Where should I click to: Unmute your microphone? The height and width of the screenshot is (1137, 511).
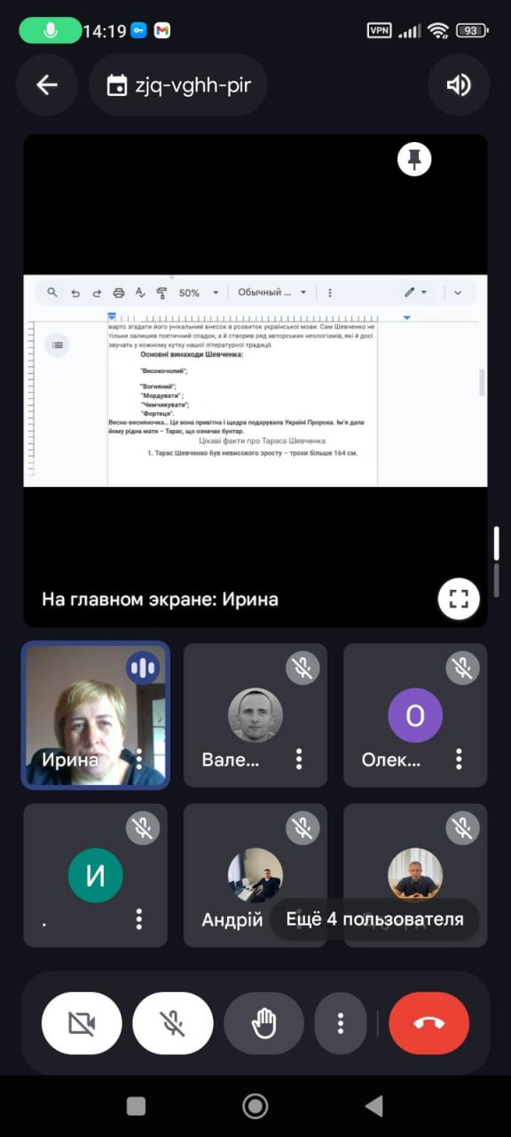[x=173, y=1023]
